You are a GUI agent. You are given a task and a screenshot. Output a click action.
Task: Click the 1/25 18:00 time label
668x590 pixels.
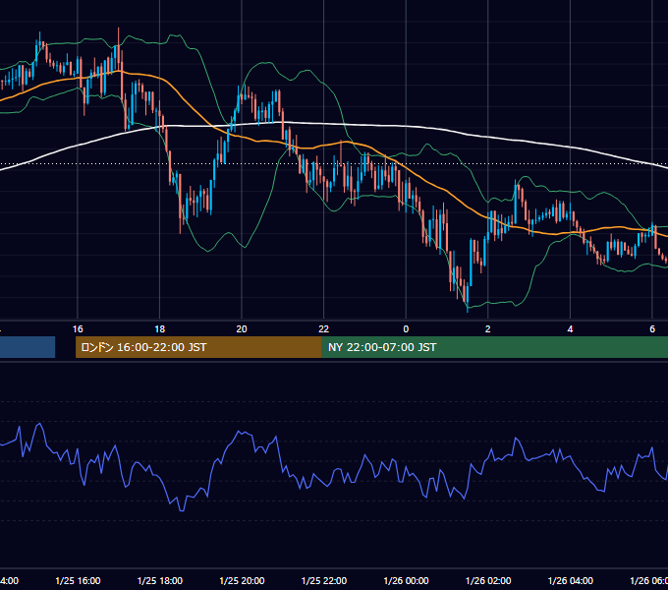[160, 580]
